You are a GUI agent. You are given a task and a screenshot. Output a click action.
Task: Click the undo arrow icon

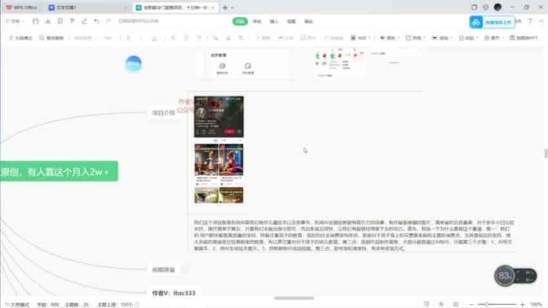point(96,21)
